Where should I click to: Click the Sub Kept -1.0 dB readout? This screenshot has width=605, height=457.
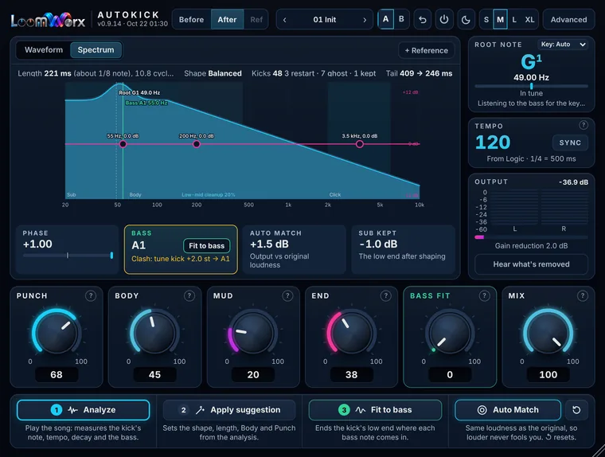point(378,244)
